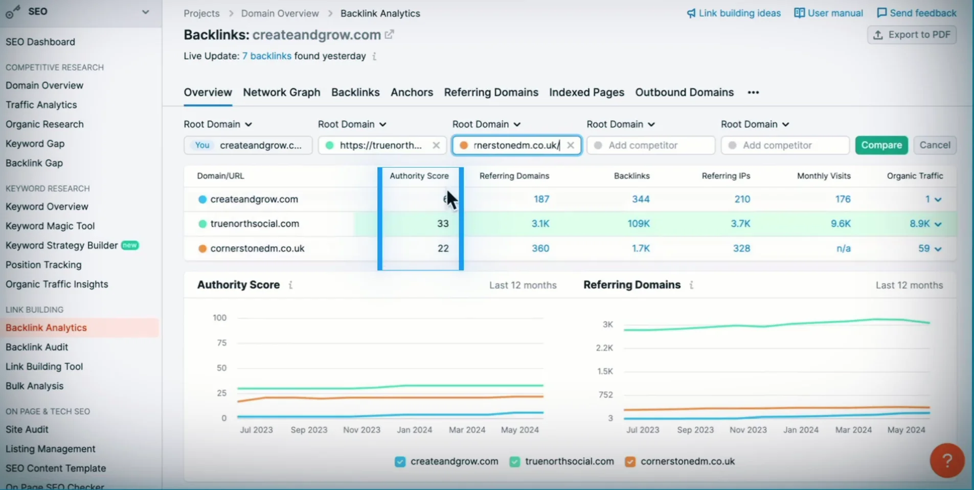974x490 pixels.
Task: Open Keyword Gap in sidebar
Action: pyautogui.click(x=35, y=144)
